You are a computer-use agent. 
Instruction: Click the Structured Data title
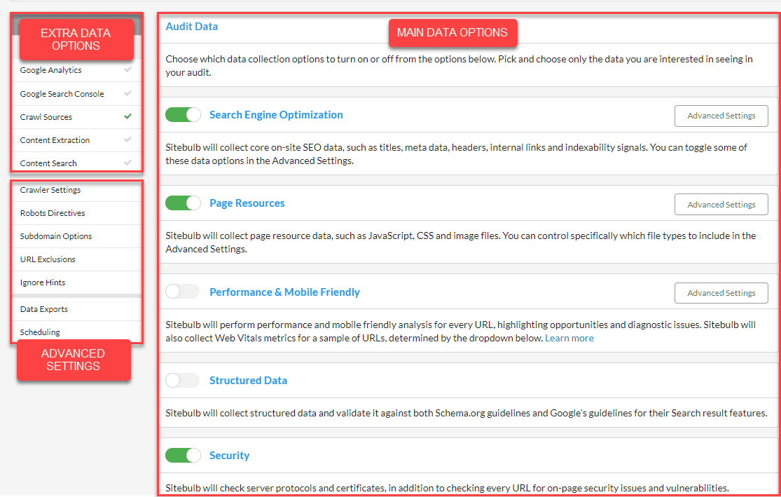coord(248,381)
